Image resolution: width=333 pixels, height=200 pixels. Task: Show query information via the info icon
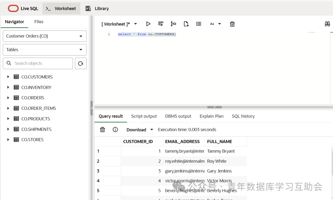tap(115, 130)
